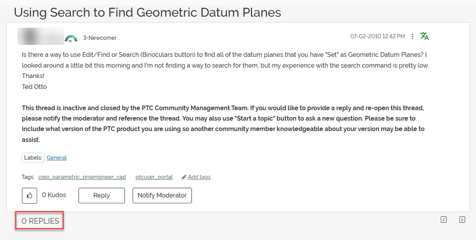Click the post timestamp 07-02-2010 12:42 PM

click(x=377, y=36)
